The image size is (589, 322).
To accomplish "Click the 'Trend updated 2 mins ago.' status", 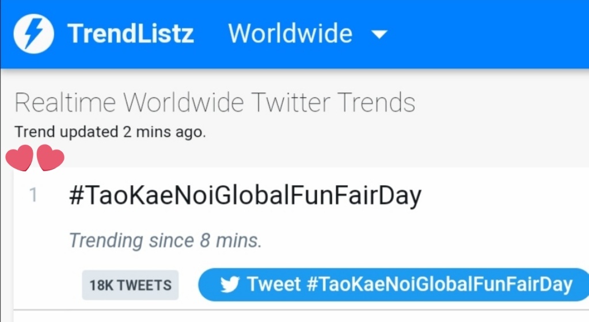I will tap(110, 132).
